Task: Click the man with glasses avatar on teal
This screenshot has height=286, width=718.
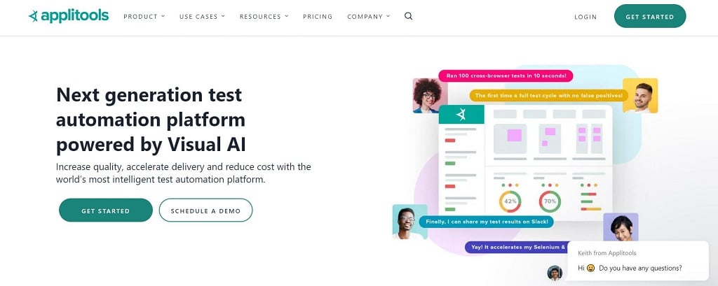Action: [x=409, y=222]
